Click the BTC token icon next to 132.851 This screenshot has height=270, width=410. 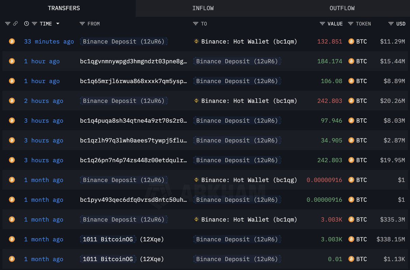tap(351, 41)
